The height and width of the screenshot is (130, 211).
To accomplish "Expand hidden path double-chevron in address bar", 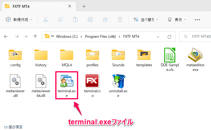I will [52, 36].
